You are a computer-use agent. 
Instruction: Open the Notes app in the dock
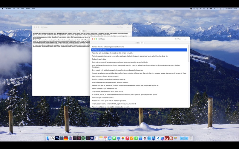coord(101,138)
